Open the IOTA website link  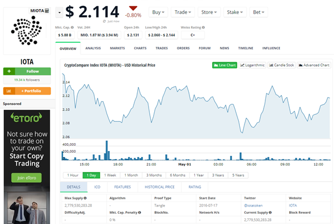[293, 205]
